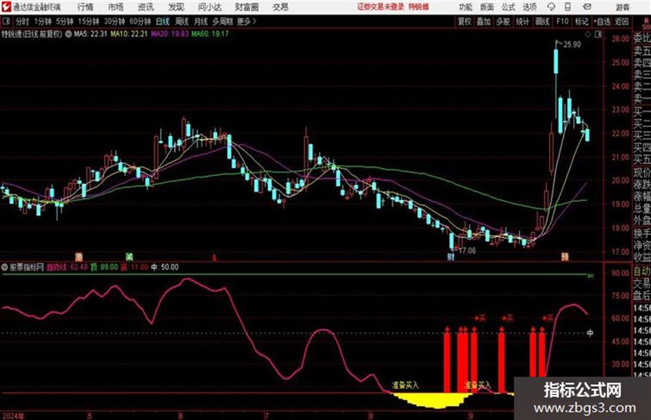Image resolution: width=651 pixels, height=420 pixels.
Task: Open the 功能 menu
Action: pos(466,7)
